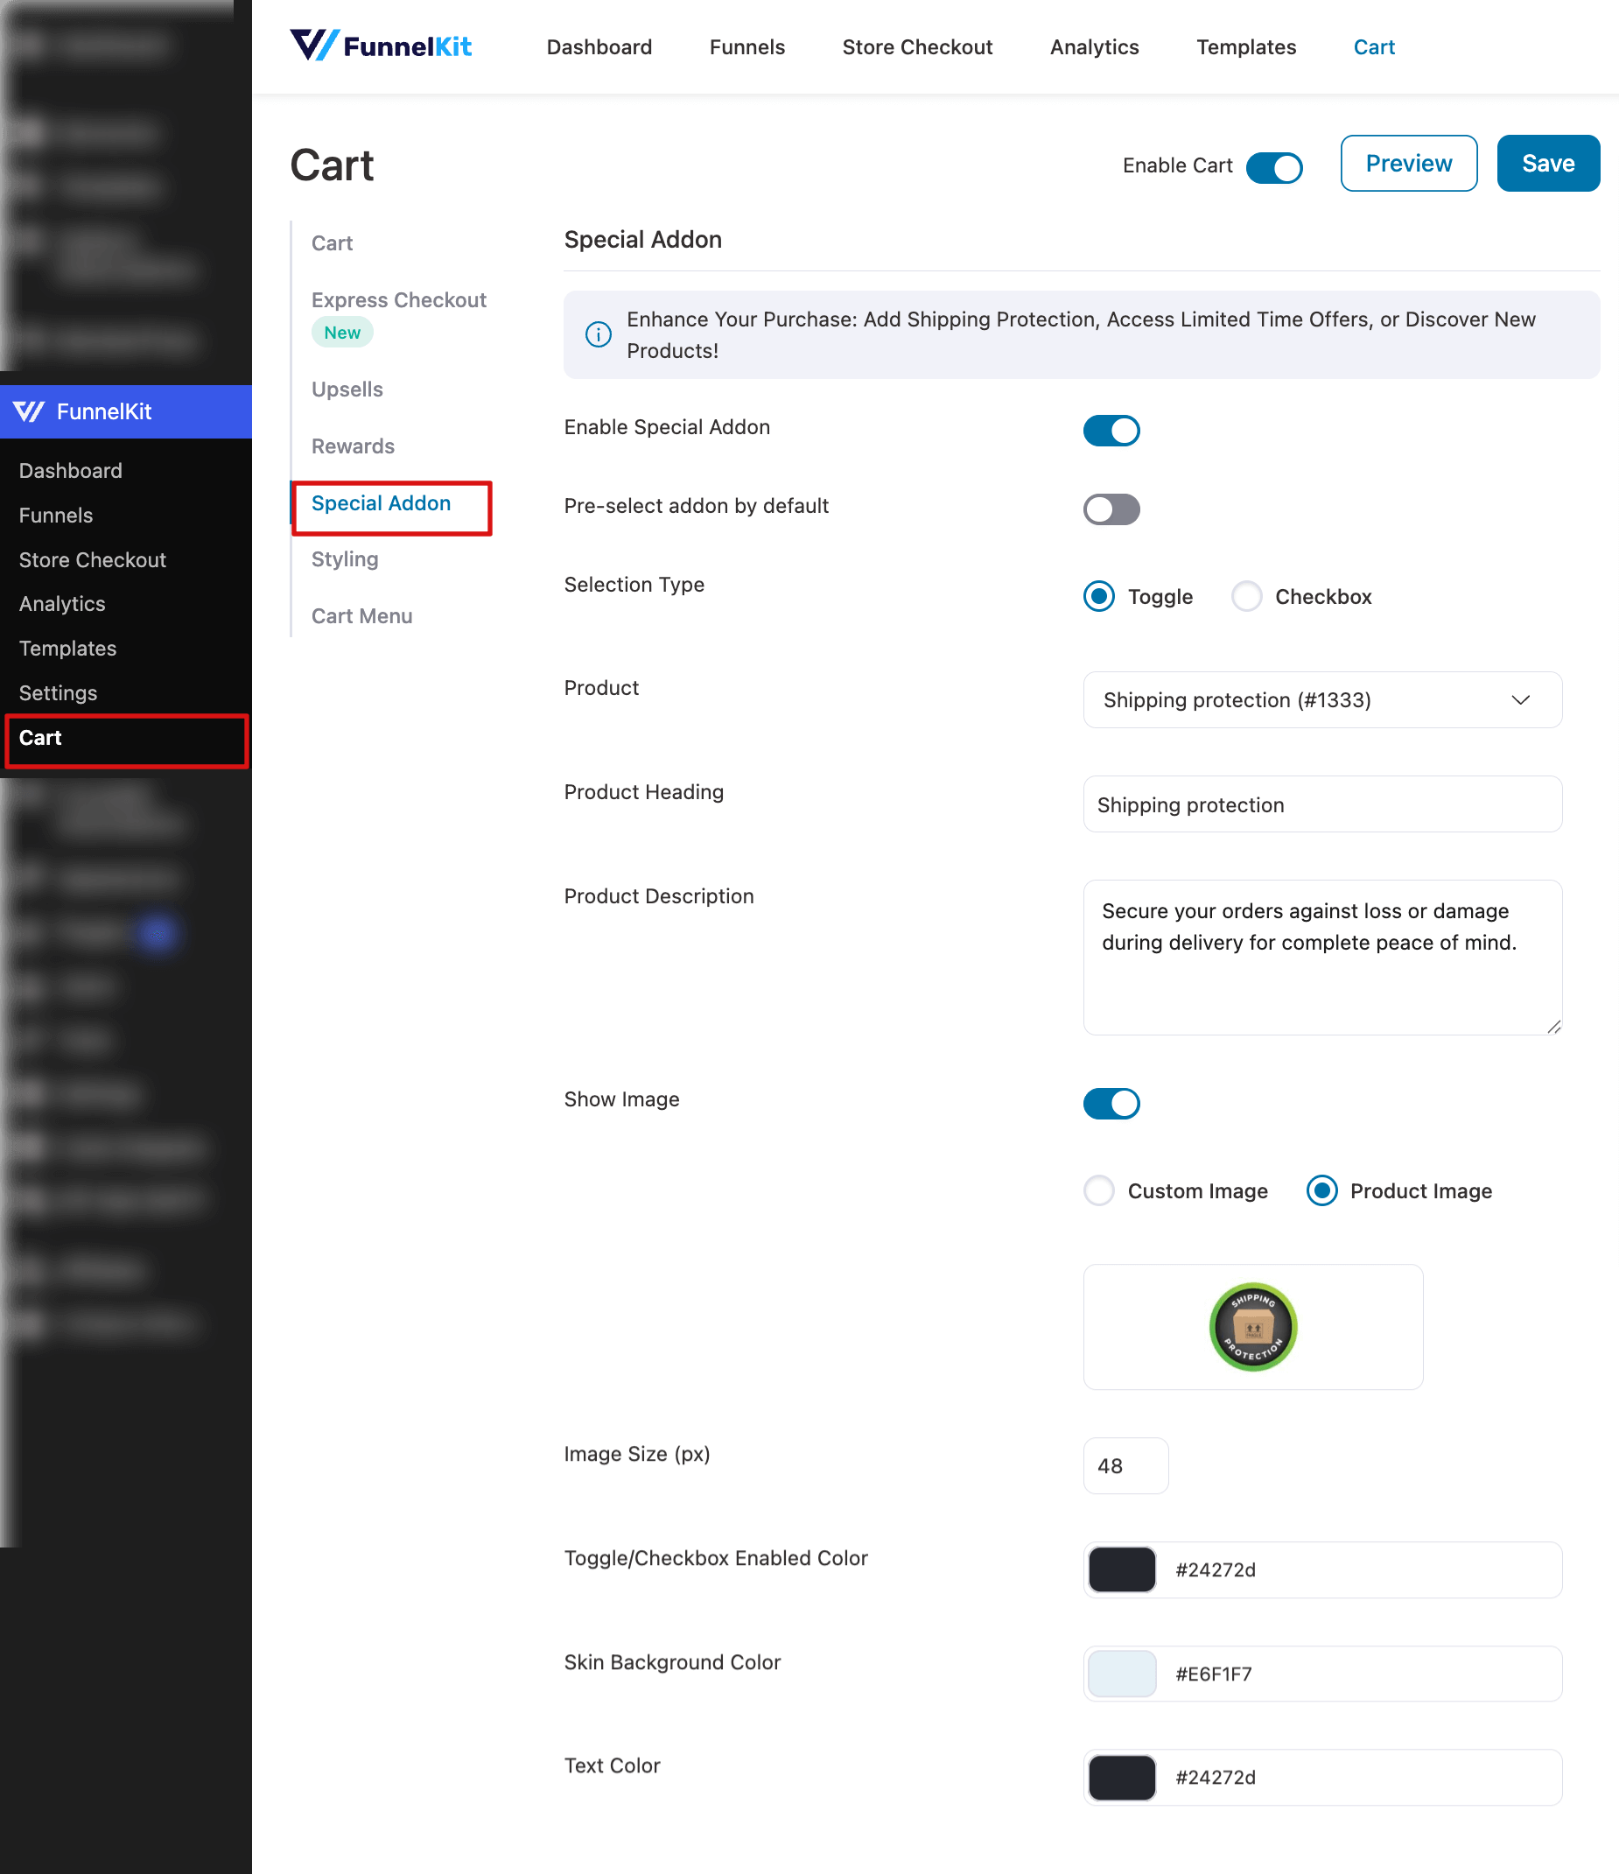This screenshot has height=1874, width=1619.
Task: Open the Analytics tab in top navigation
Action: [x=1094, y=47]
